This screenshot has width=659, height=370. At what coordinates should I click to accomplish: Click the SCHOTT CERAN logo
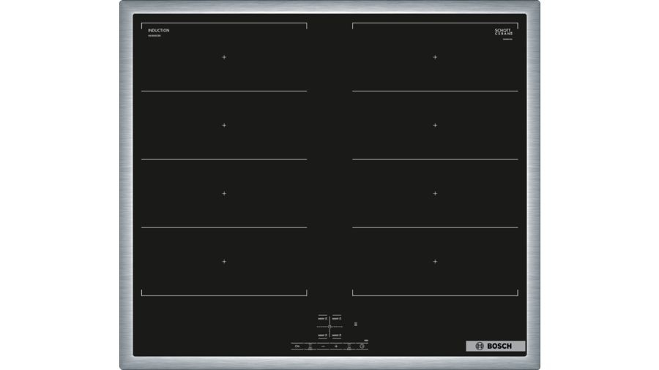[x=504, y=32]
